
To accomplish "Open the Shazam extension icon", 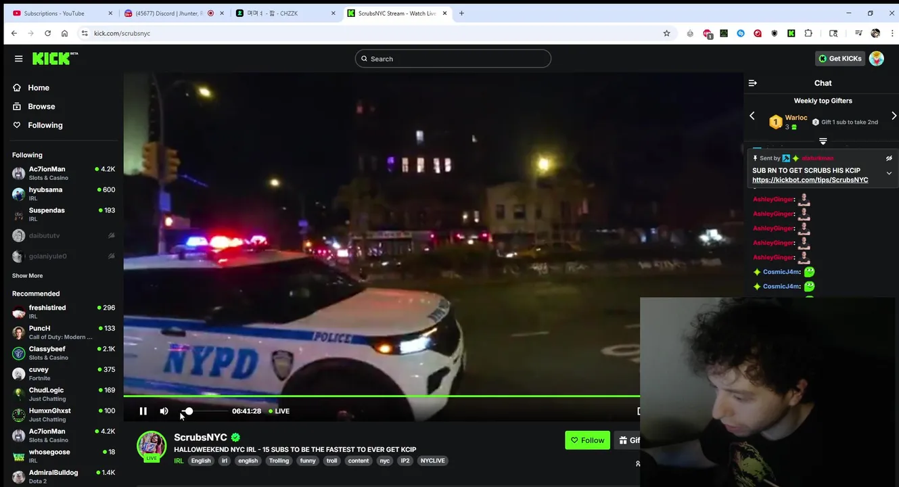I will pos(741,33).
